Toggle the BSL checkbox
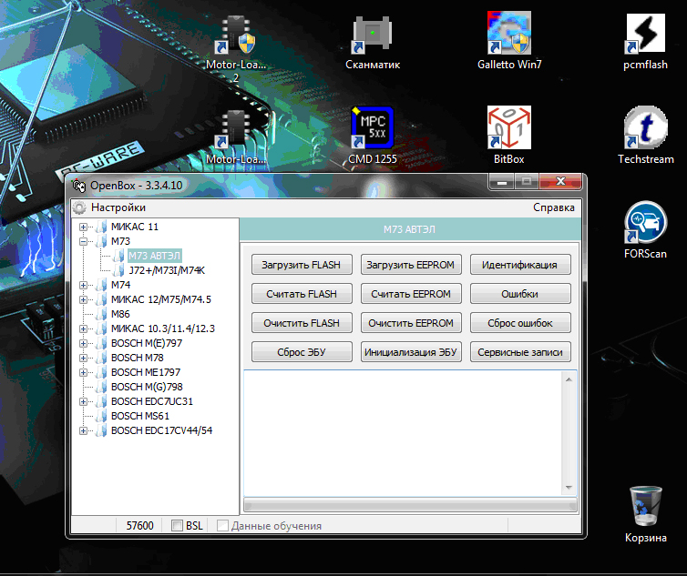This screenshot has width=687, height=576. (x=177, y=526)
